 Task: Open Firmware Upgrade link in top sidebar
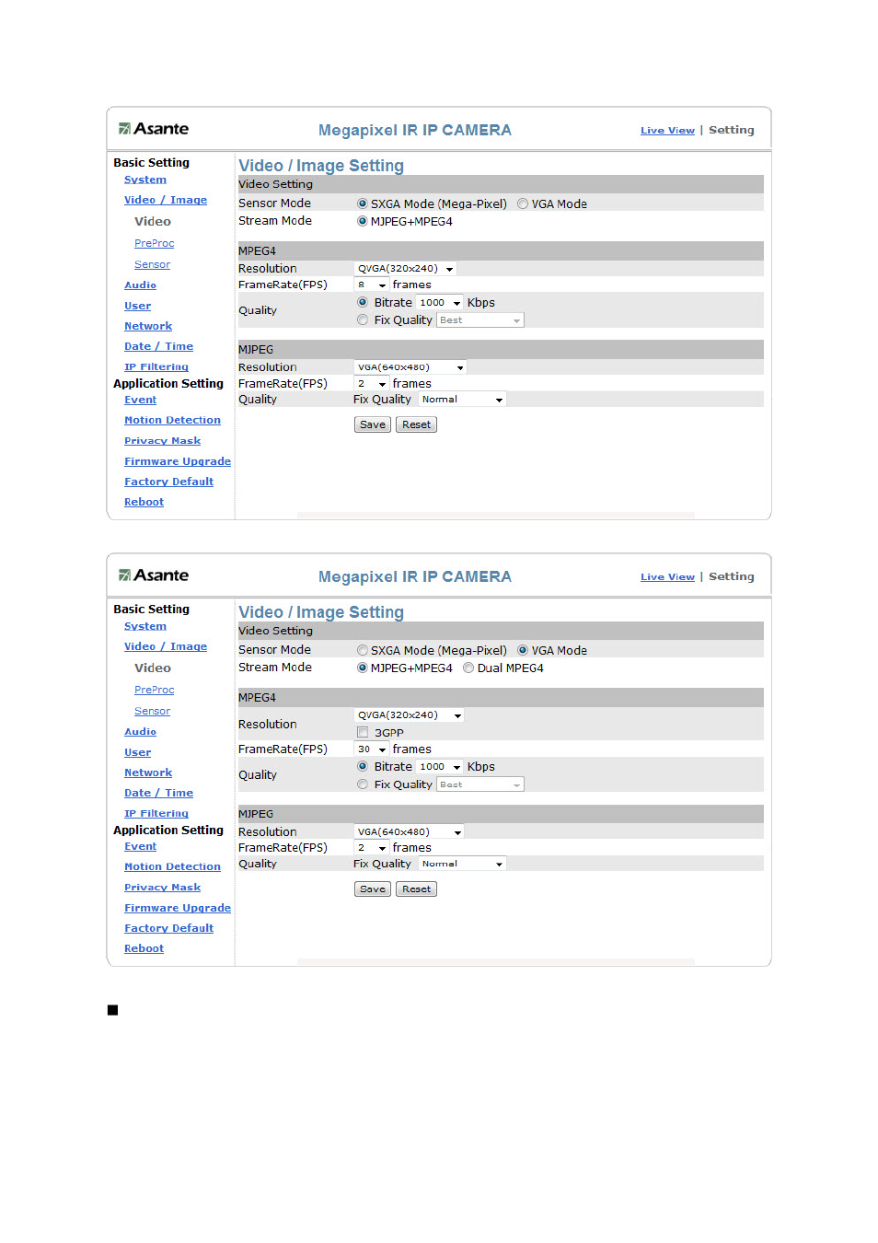point(178,461)
